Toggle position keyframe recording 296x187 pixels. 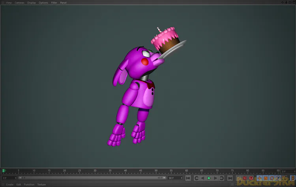[x=259, y=178]
